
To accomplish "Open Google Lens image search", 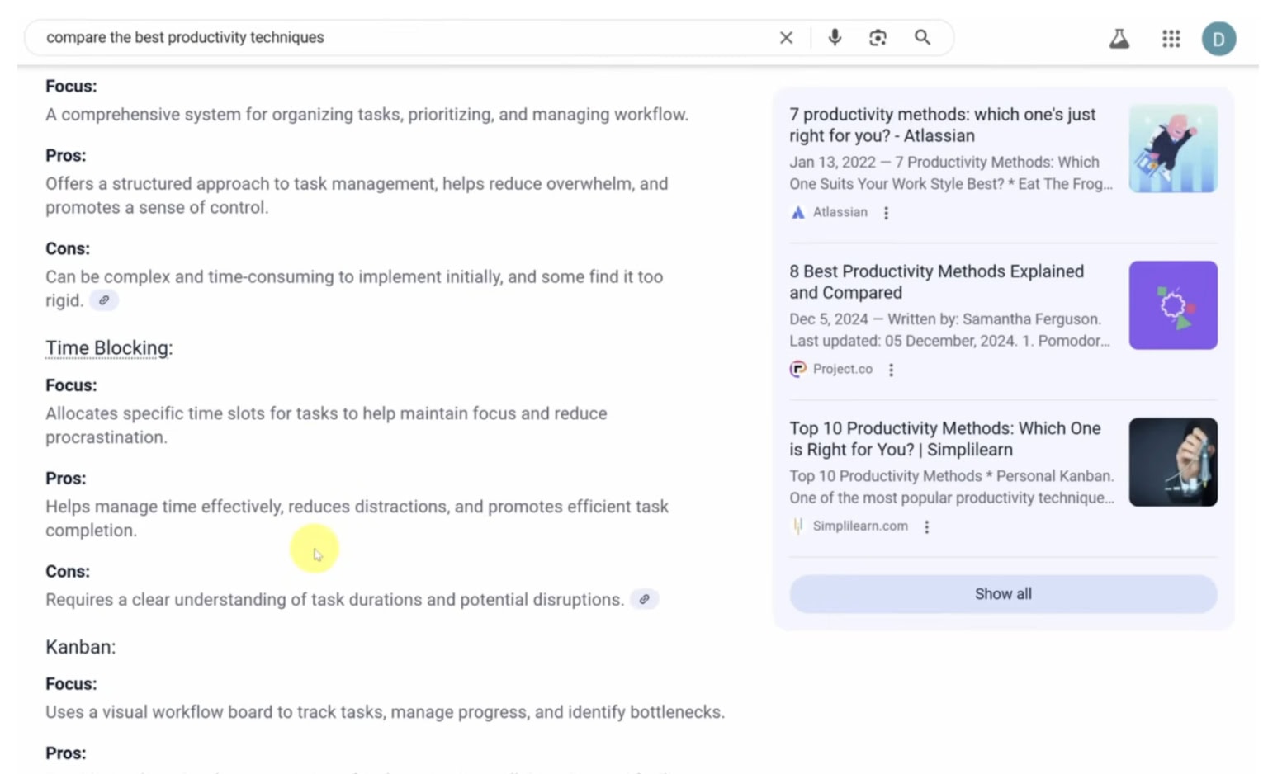I will point(878,38).
